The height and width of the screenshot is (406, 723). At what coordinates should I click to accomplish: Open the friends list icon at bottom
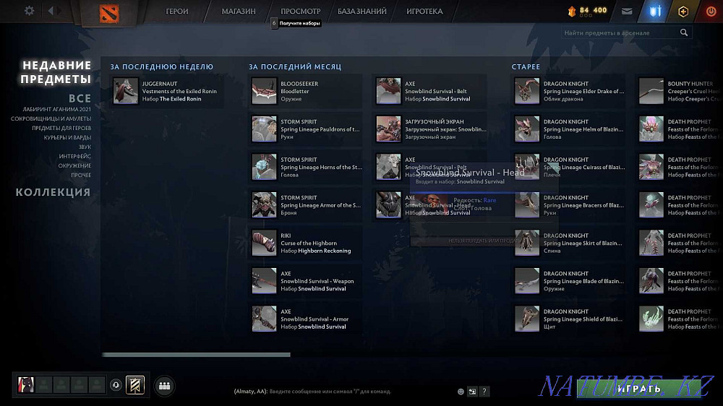tap(164, 386)
